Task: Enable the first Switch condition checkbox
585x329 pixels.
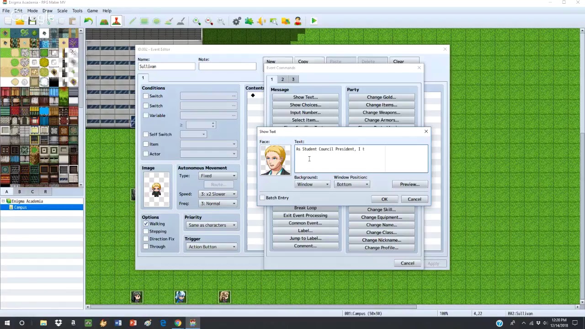Action: click(146, 96)
